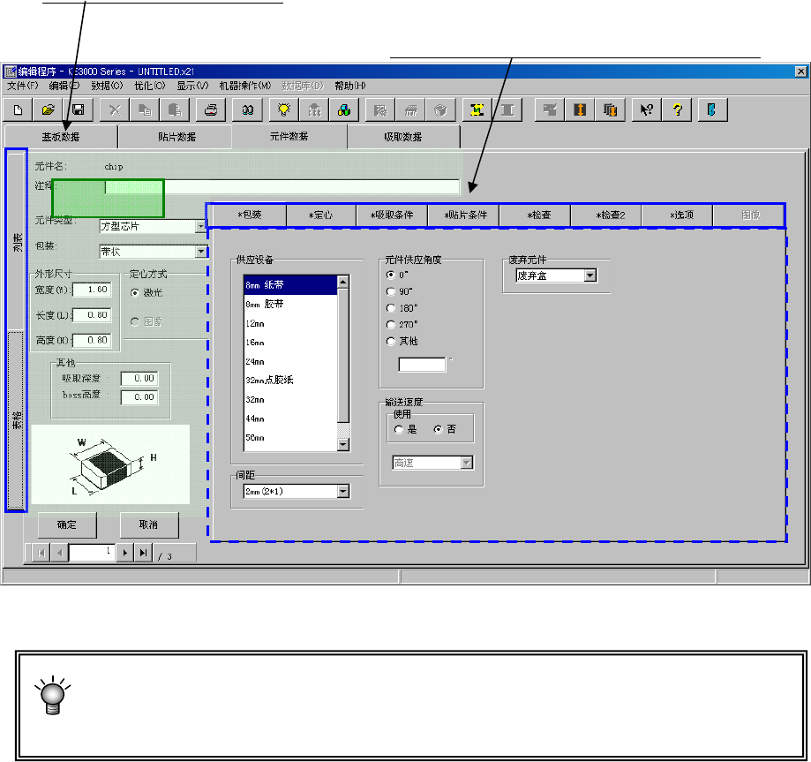The width and height of the screenshot is (811, 762).
Task: Select the 90° supply angle radio button
Action: pyautogui.click(x=392, y=290)
